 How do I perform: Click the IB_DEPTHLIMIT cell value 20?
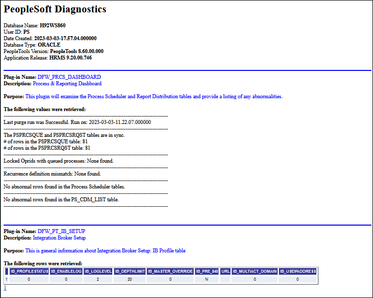[x=130, y=279]
